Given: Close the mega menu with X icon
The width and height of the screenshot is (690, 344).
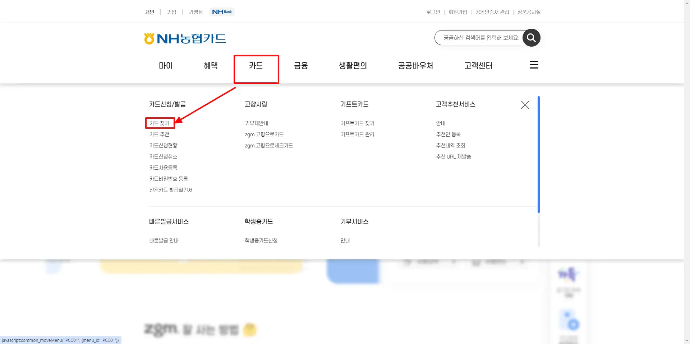Looking at the screenshot, I should pyautogui.click(x=525, y=105).
